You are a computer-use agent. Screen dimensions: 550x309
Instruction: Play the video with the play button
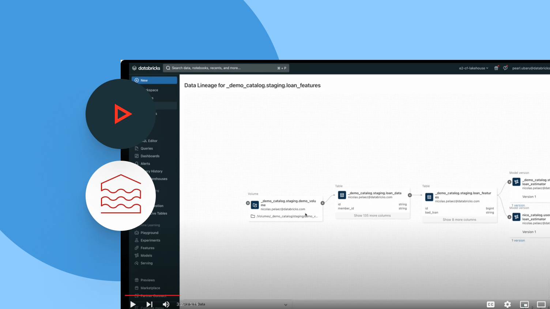pyautogui.click(x=133, y=304)
